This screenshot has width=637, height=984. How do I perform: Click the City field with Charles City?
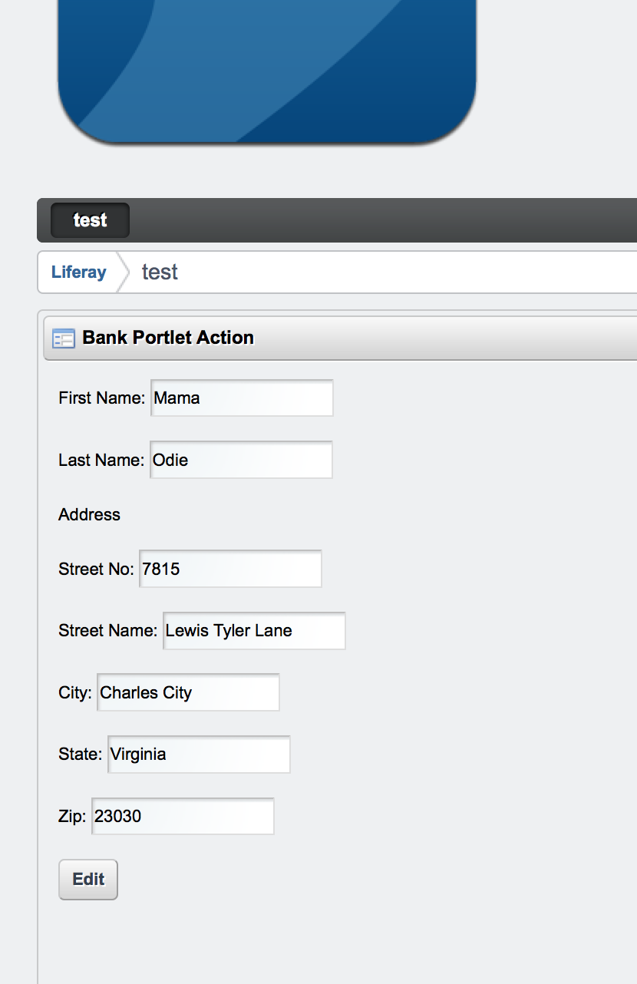pyautogui.click(x=188, y=692)
